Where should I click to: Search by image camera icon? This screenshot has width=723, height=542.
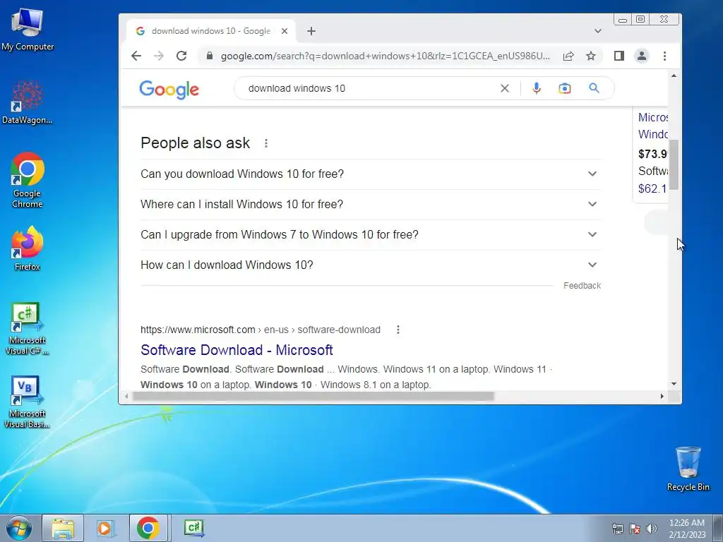click(564, 88)
